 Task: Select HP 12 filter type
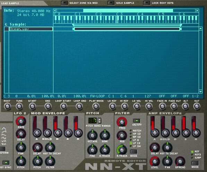click(x=131, y=134)
